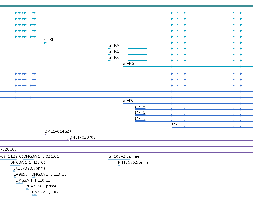Select DMG3A1_1.L10.C1 cDNA label
This screenshot has width=253, height=197.
click(33, 180)
